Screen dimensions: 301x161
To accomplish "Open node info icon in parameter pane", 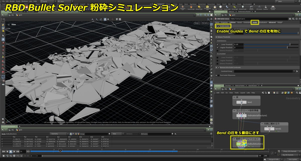I will [x=296, y=19].
